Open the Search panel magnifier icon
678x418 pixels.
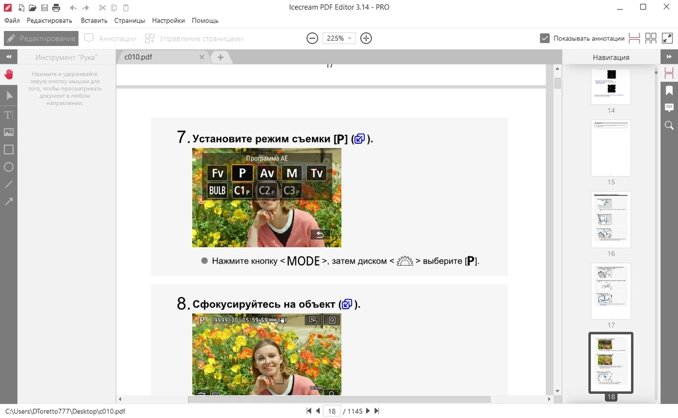pyautogui.click(x=669, y=125)
